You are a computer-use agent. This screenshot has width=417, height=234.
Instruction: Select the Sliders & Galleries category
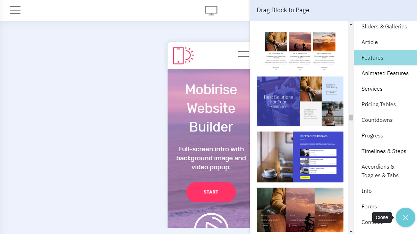(384, 26)
